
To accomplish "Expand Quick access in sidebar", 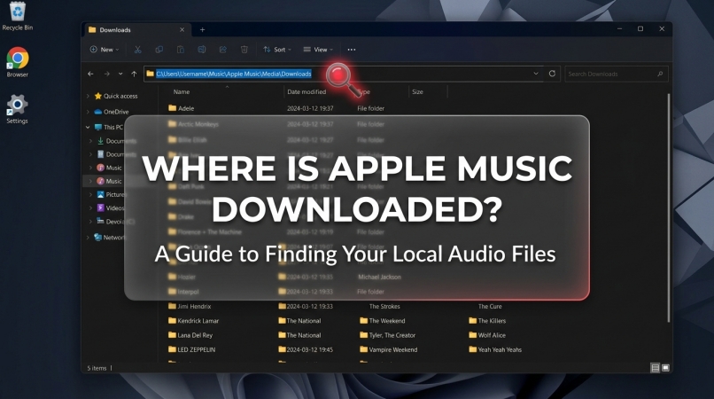I will click(88, 96).
